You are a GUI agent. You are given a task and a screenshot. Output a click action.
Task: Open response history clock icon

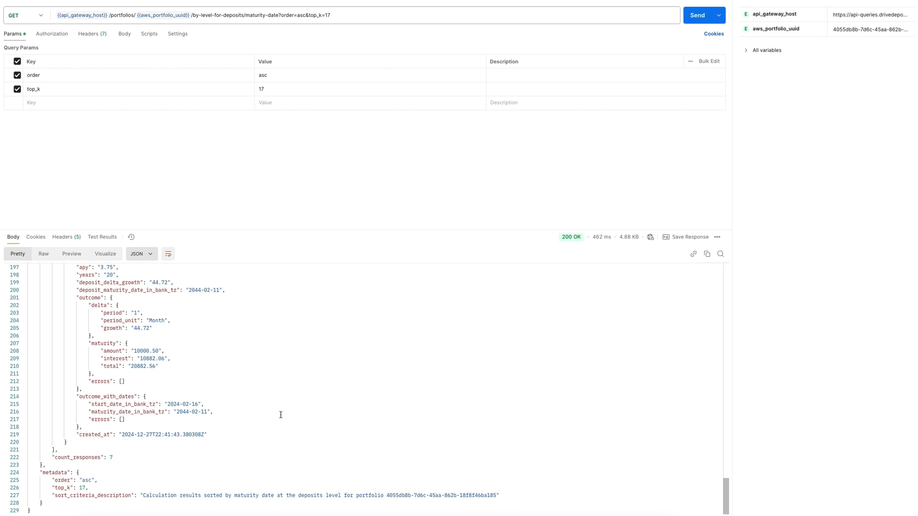pyautogui.click(x=131, y=237)
